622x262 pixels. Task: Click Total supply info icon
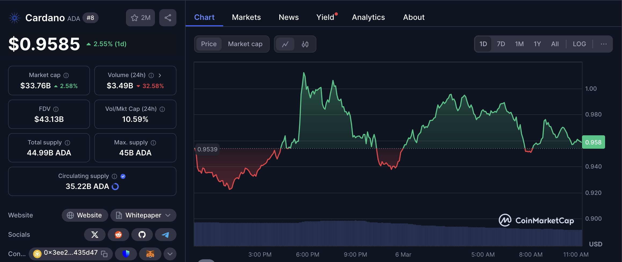click(67, 143)
